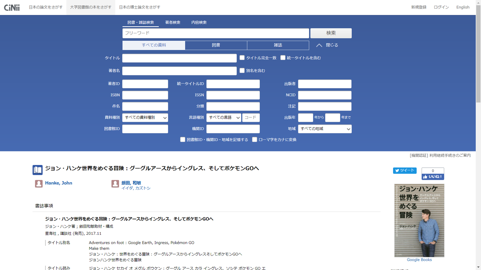481x270 pixels.
Task: Collapse the search panel with the 閉じる chevron
Action: pos(327,45)
